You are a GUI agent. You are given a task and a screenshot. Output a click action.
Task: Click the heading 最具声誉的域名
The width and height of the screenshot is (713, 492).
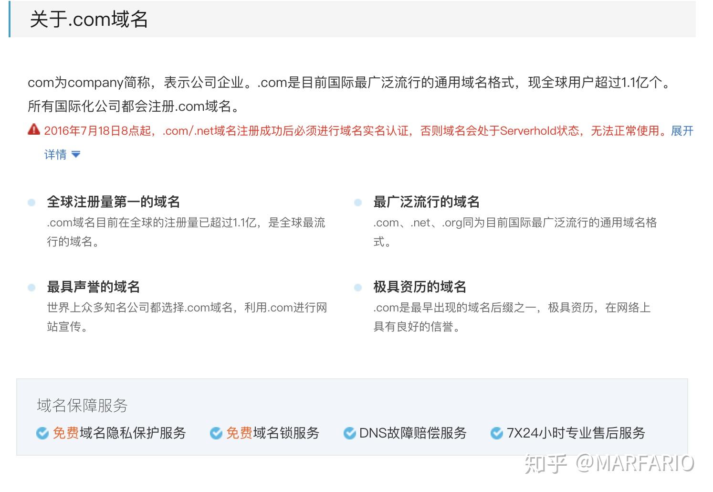tap(94, 287)
